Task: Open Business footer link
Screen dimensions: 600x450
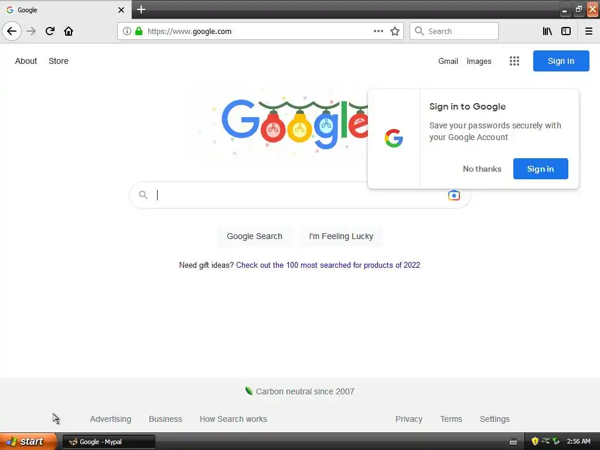Action: (165, 419)
